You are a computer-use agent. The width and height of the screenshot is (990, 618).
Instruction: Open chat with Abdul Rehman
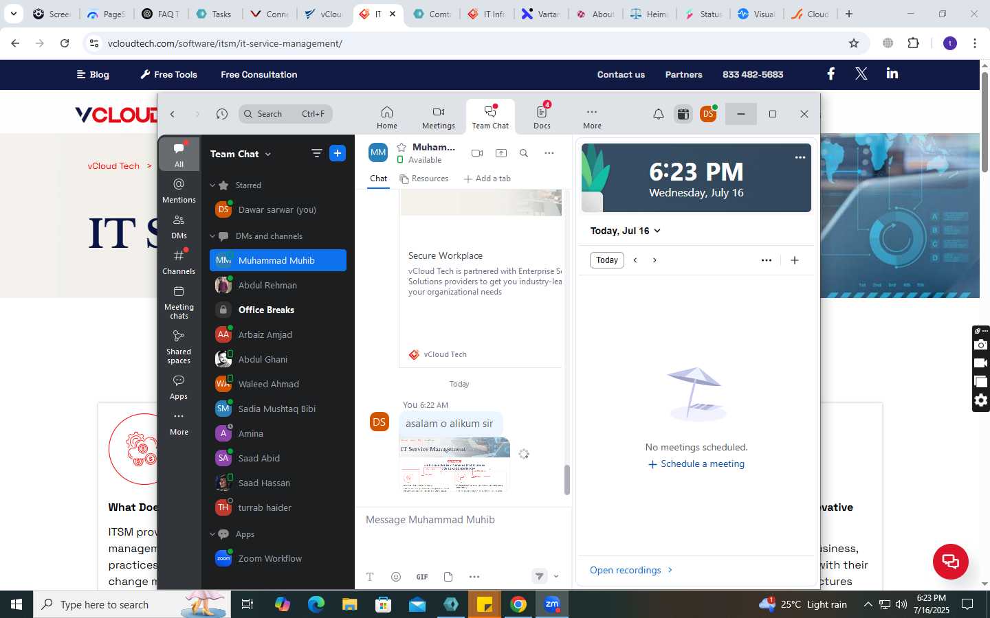278,285
